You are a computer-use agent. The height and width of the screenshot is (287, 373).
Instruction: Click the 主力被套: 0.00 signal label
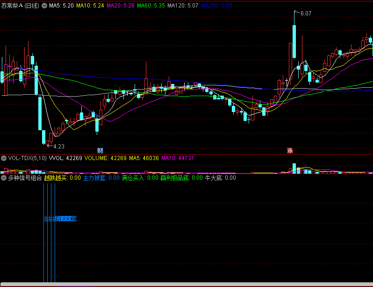[101, 178]
